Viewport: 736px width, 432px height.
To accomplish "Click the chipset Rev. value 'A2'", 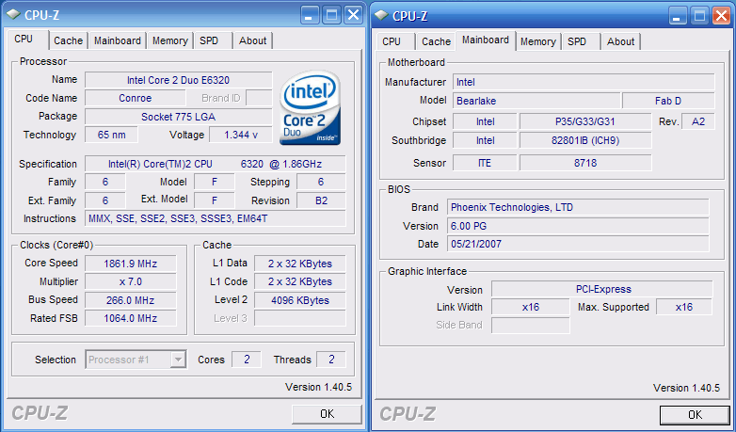I will tap(698, 121).
